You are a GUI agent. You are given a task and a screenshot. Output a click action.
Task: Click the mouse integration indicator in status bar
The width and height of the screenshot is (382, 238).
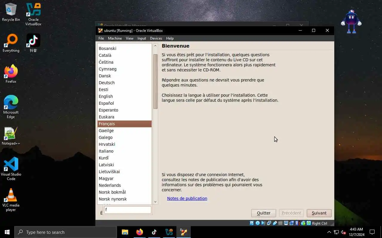[x=304, y=223]
